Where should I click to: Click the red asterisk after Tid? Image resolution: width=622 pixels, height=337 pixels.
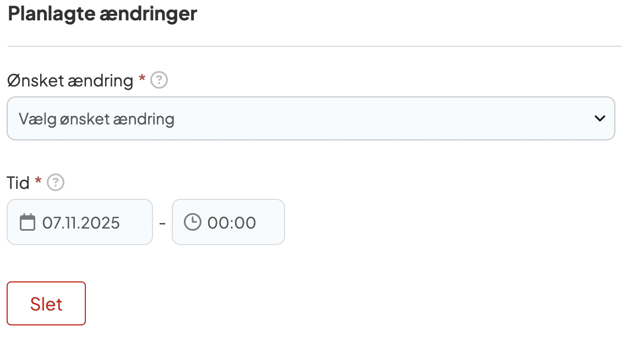point(38,181)
